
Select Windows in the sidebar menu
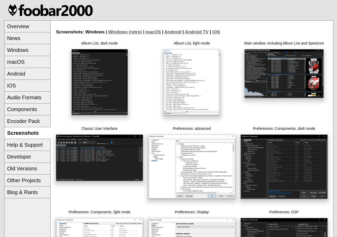[27, 50]
